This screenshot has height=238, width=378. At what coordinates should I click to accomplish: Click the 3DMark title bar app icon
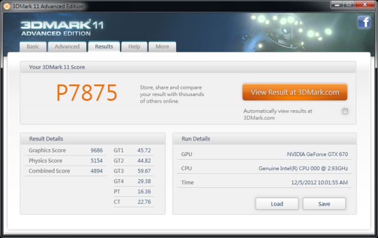pos(6,6)
